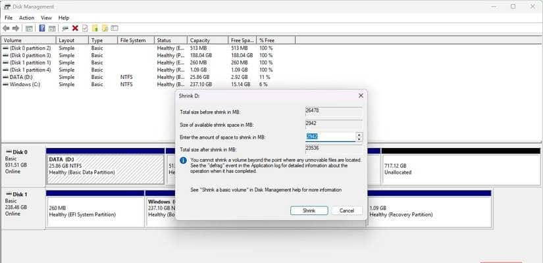Viewport: 543px width, 263px height.
Task: Click drive icon beside (Disk 1 partition 4)
Action: [5, 70]
